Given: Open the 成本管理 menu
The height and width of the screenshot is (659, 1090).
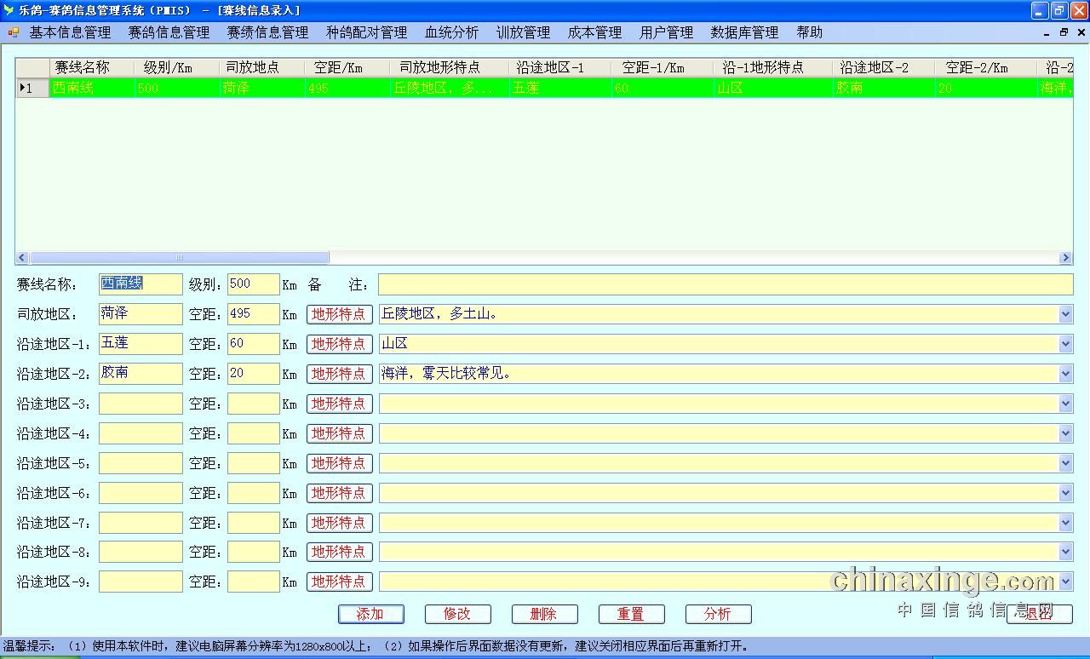Looking at the screenshot, I should [x=594, y=32].
